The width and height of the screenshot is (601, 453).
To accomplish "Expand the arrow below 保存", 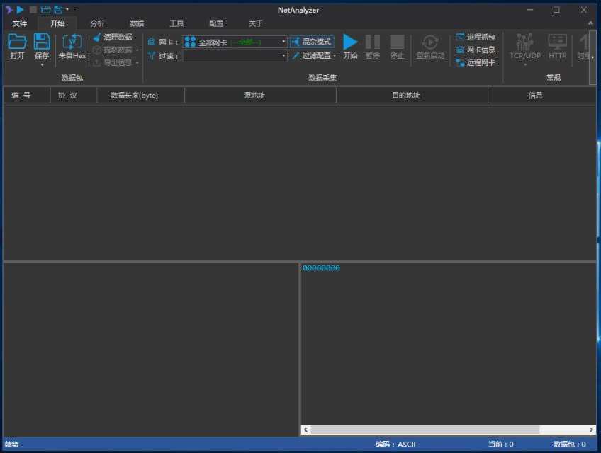I will (42, 64).
